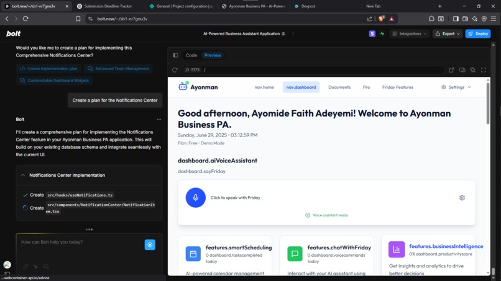Click the bolt logo
Image resolution: width=501 pixels, height=281 pixels.
click(x=14, y=33)
